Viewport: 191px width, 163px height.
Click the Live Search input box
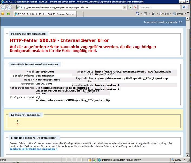pyautogui.click(x=160, y=7)
